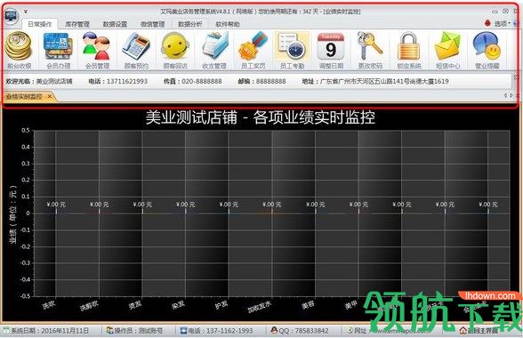The height and width of the screenshot is (338, 523).
Task: Open 顾客预约 telephone icon
Action: point(136,51)
